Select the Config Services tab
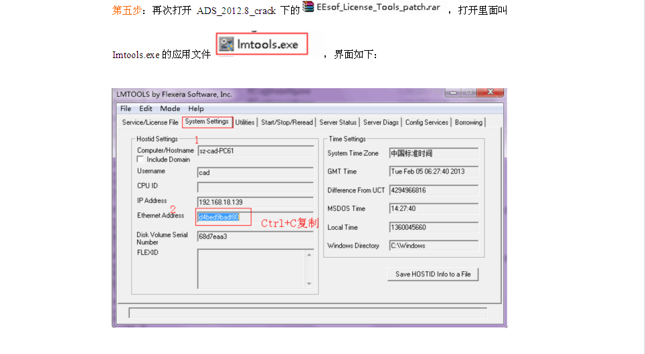 click(427, 122)
